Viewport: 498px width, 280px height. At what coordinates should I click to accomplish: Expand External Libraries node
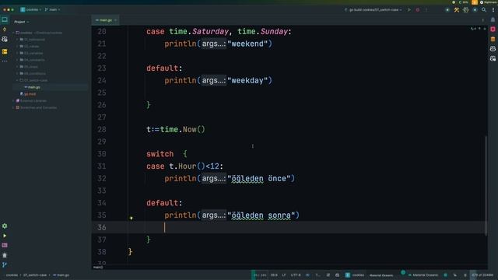pyautogui.click(x=13, y=100)
